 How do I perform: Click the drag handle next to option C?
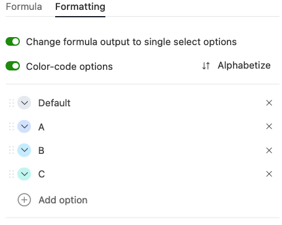point(12,174)
